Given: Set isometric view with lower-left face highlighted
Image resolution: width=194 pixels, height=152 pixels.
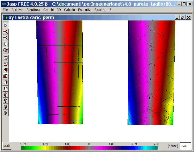Looking at the screenshot, I should [6, 95].
